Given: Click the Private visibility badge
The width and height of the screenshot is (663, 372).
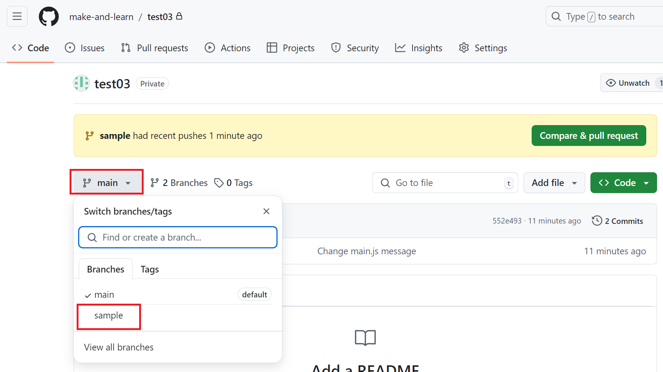Looking at the screenshot, I should [x=152, y=84].
